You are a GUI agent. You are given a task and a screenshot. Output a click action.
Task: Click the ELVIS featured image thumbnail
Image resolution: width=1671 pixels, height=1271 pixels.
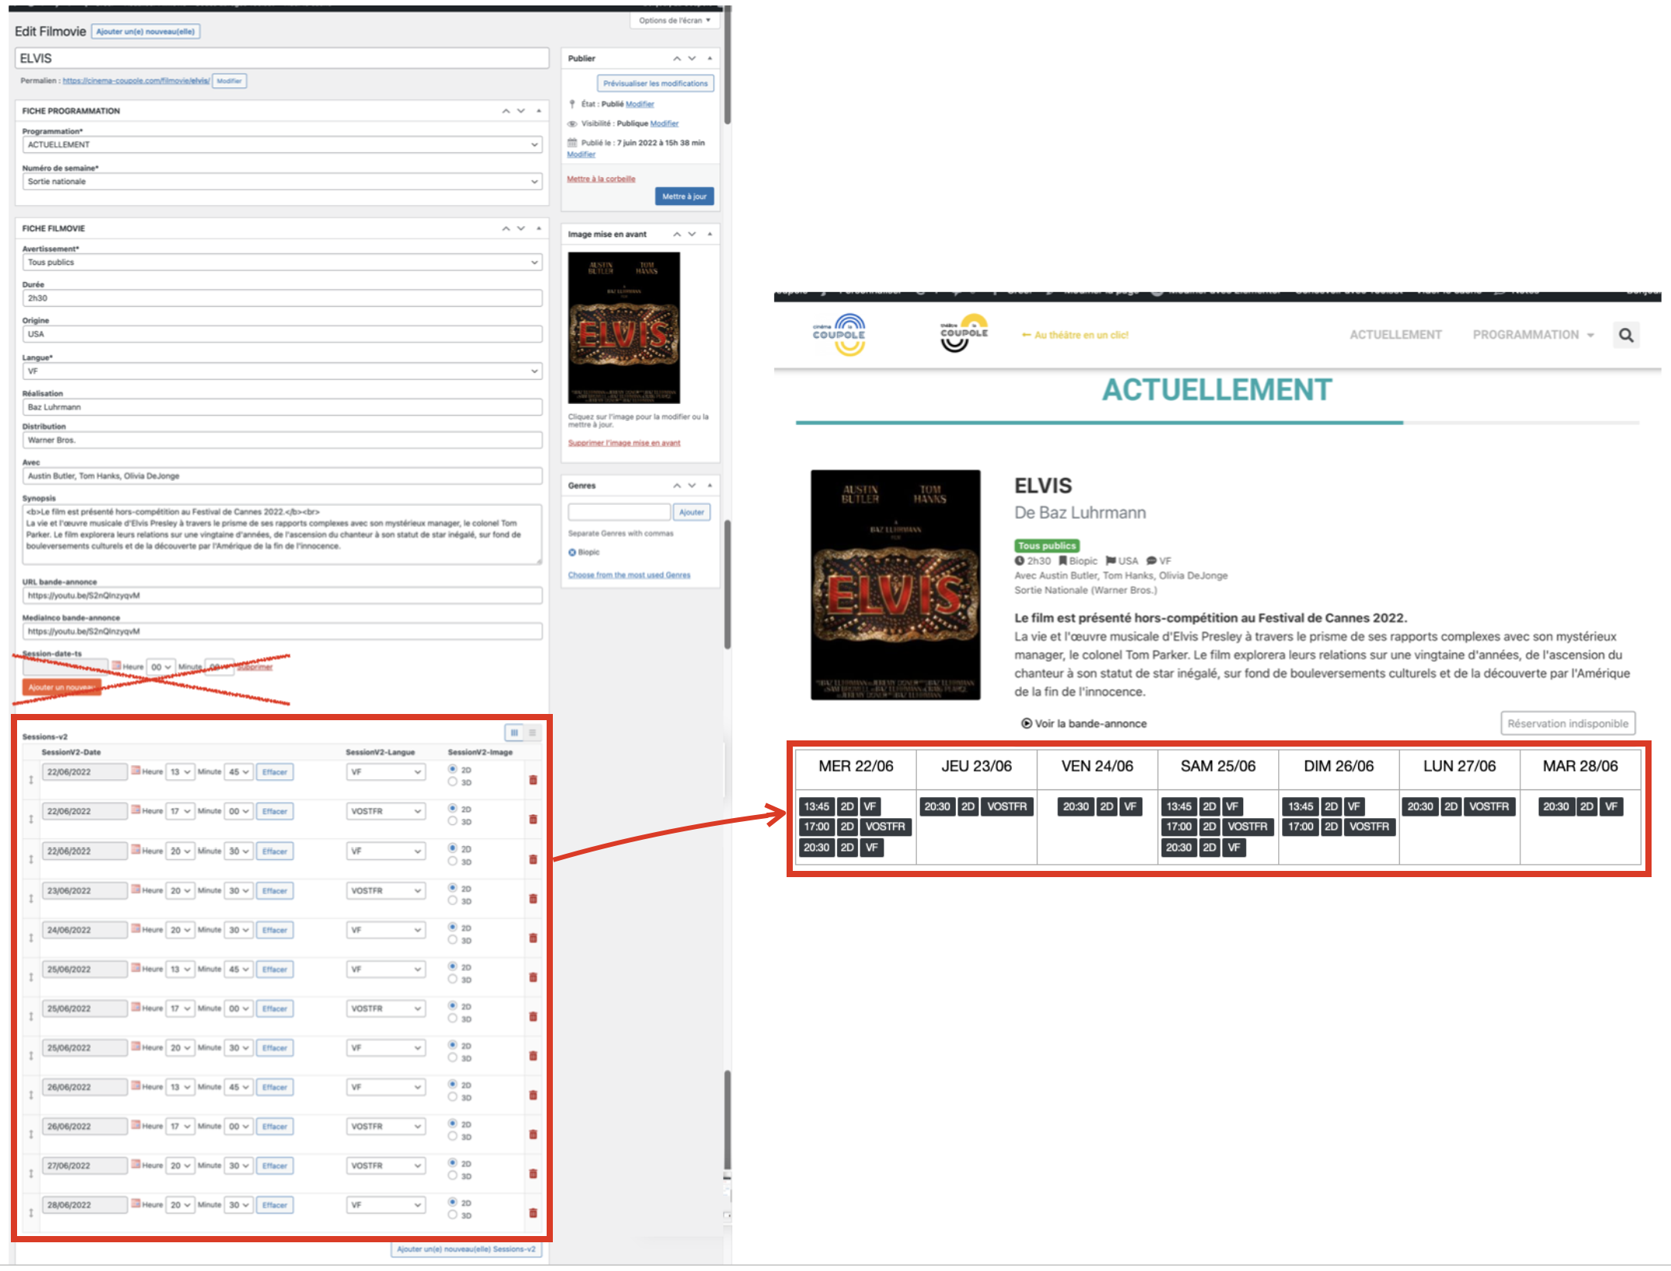(624, 327)
